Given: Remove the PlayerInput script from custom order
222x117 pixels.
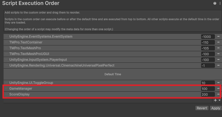Looking at the screenshot, I should point(218,60).
